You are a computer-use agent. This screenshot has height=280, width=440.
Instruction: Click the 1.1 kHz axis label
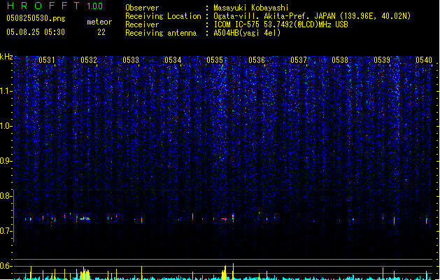click(x=6, y=91)
